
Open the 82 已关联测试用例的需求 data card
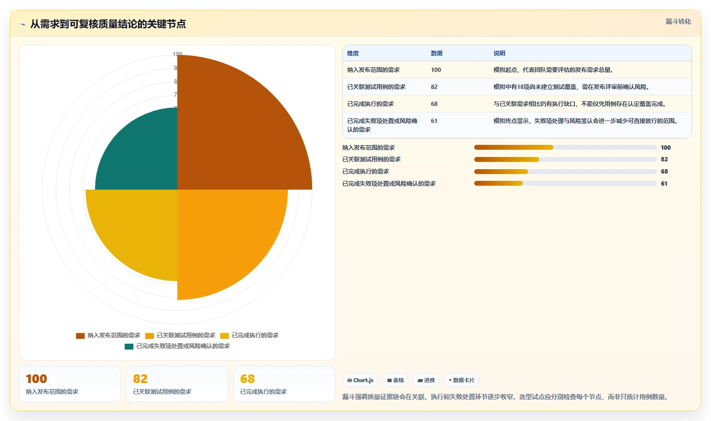177,384
